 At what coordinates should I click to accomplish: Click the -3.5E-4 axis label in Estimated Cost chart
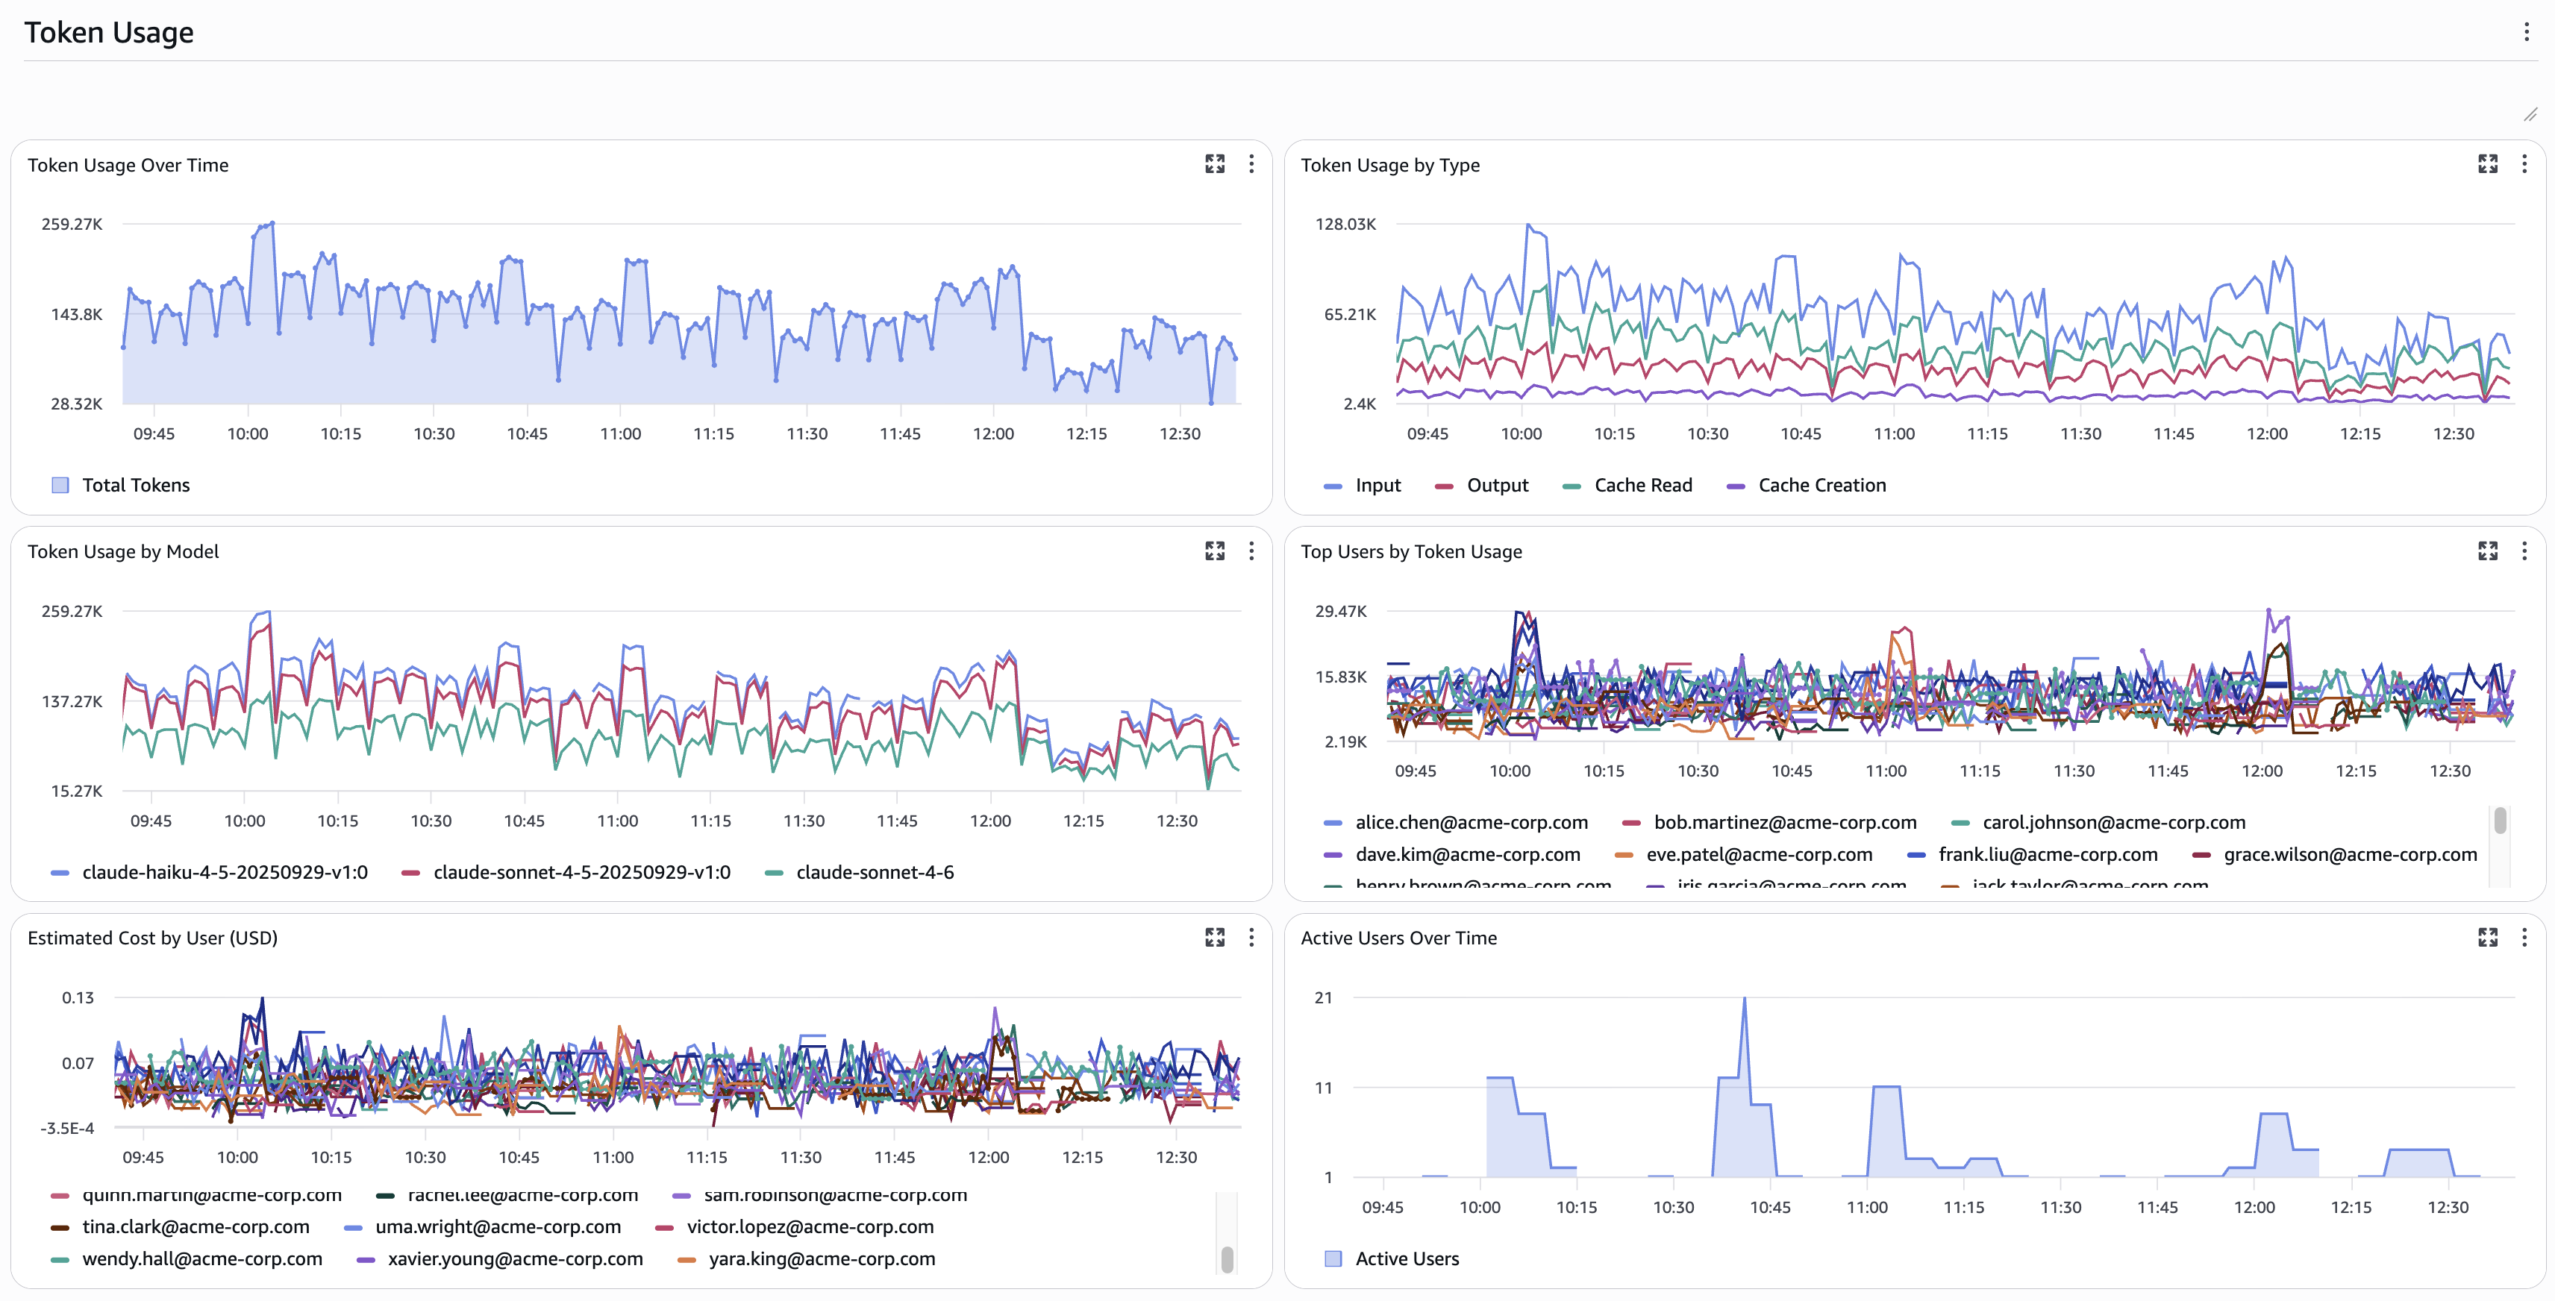coord(67,1129)
